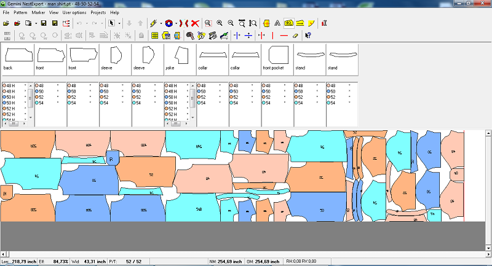Toggle the yellow 40 piece label button
This screenshot has width=492, height=266.
(288, 23)
